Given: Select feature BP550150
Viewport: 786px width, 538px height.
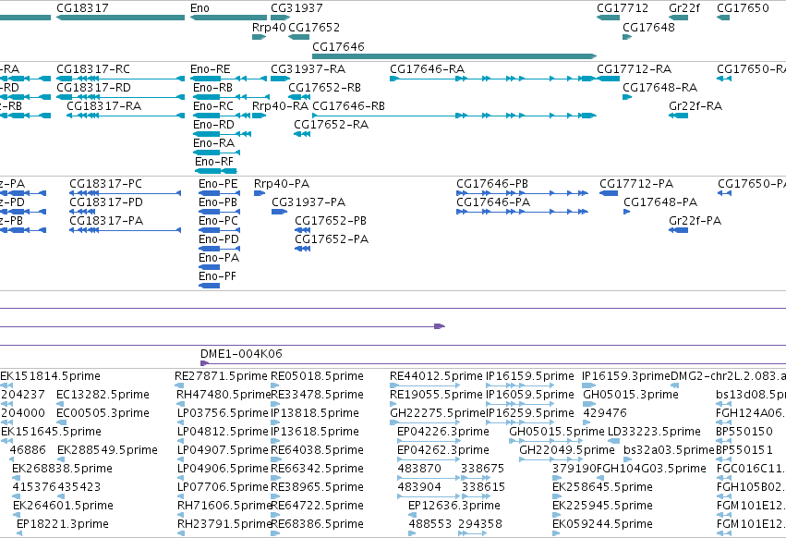Looking at the screenshot, I should [x=744, y=432].
